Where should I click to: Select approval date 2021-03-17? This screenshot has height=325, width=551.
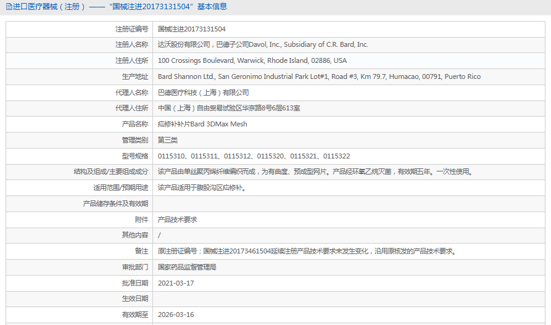point(176,283)
